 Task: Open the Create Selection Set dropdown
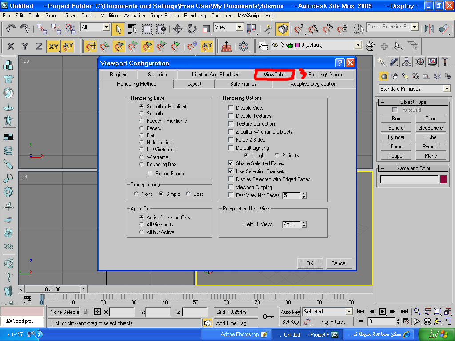(x=415, y=27)
